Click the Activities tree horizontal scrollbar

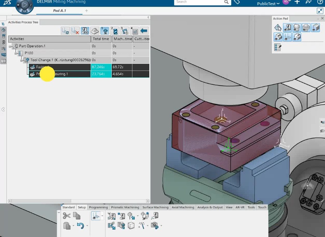coord(41,201)
